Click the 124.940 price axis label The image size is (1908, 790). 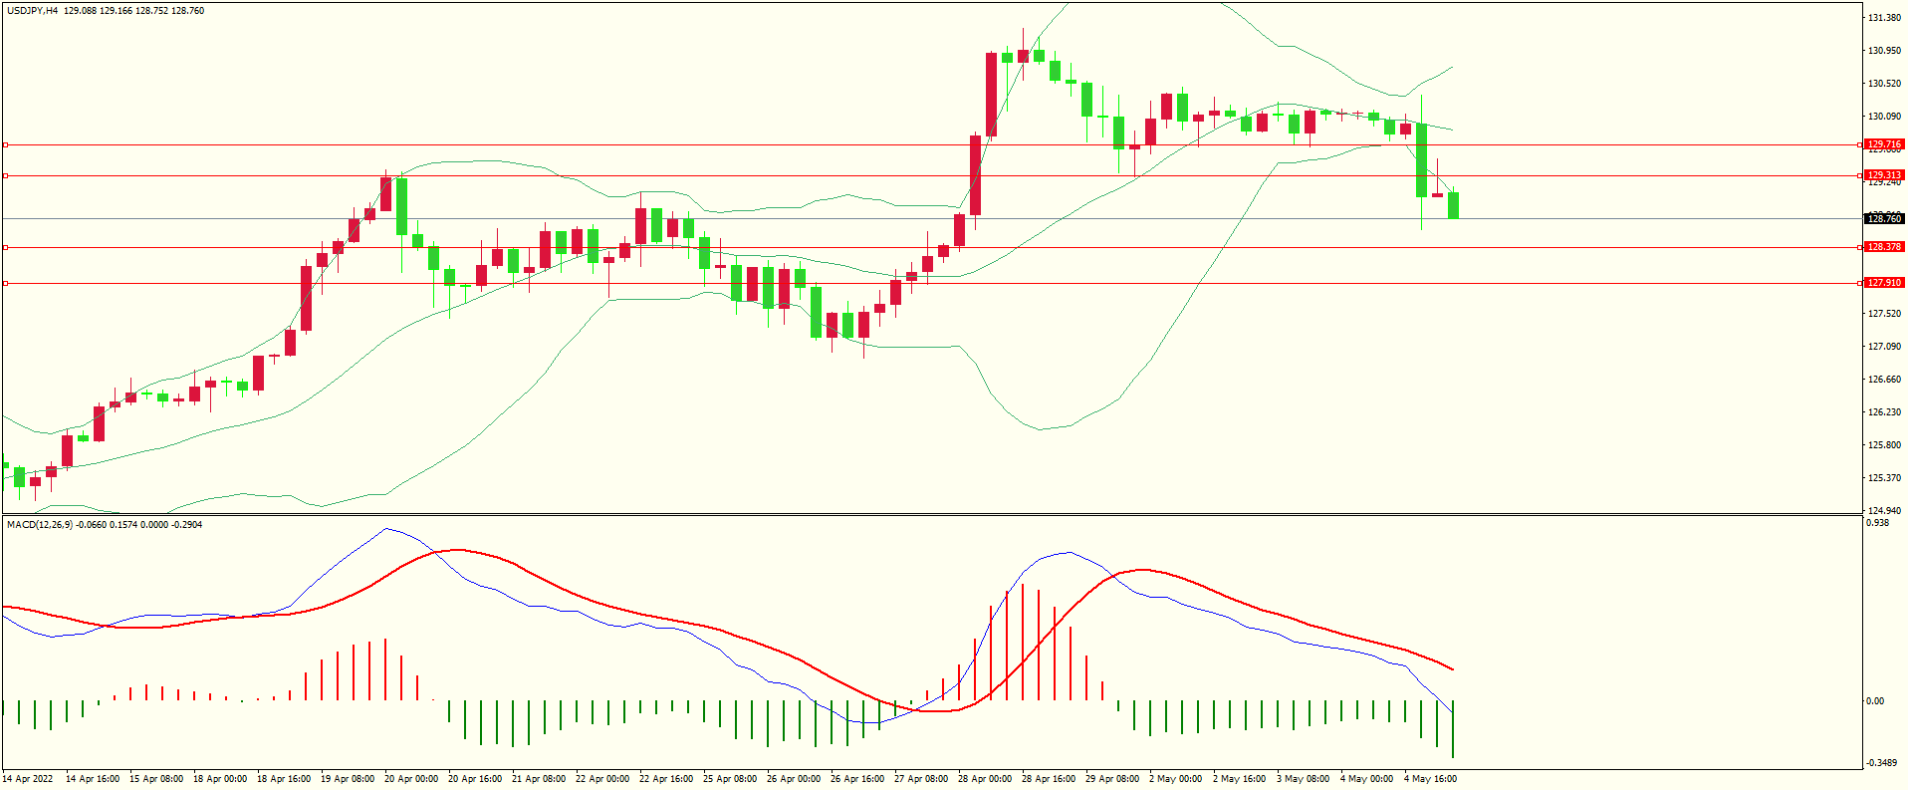1884,511
